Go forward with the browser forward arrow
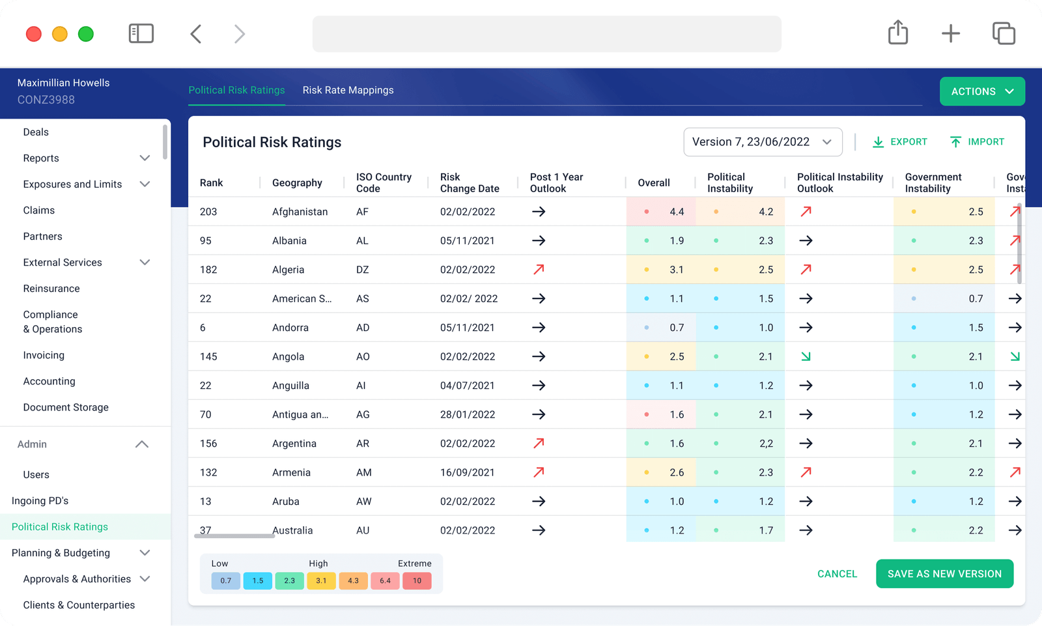1042x626 pixels. pyautogui.click(x=240, y=34)
